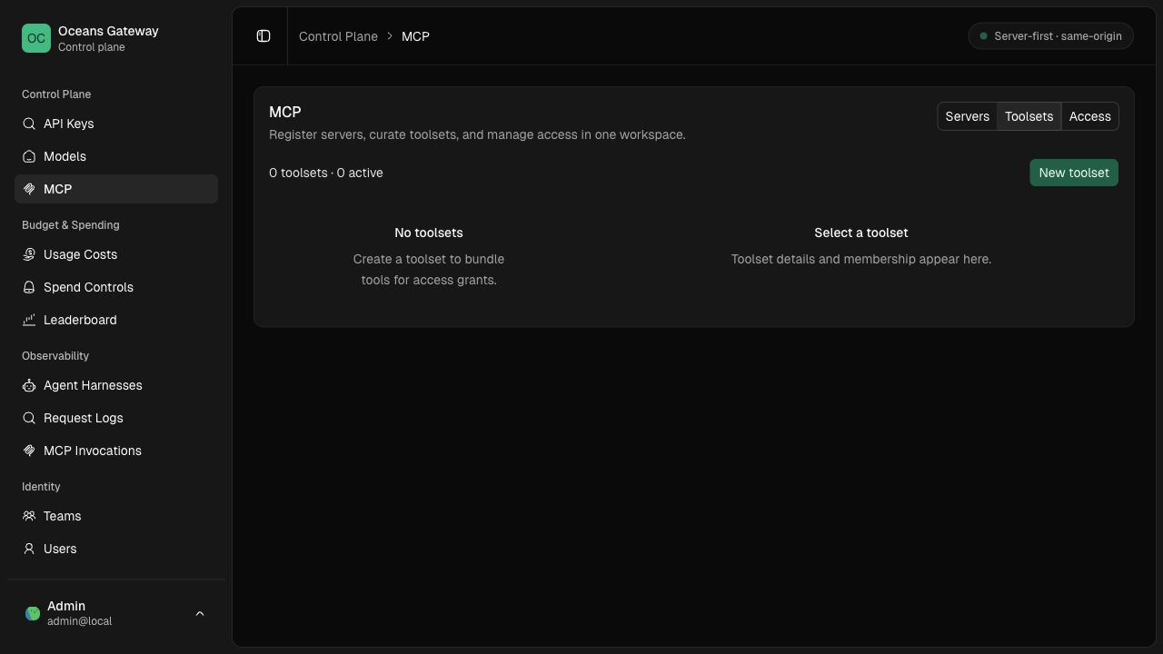This screenshot has width=1163, height=654.
Task: Open Agent Harnesses page
Action: 116,385
